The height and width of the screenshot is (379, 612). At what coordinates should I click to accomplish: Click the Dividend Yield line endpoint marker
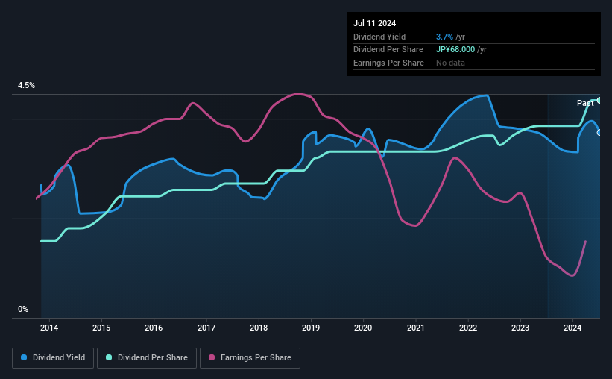tap(599, 133)
